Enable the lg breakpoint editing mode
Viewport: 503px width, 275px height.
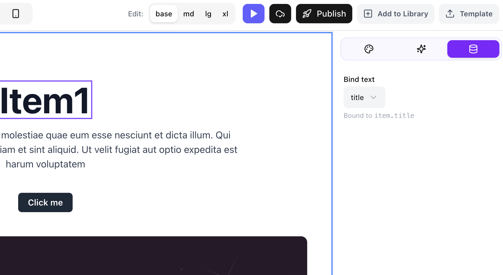(x=208, y=14)
